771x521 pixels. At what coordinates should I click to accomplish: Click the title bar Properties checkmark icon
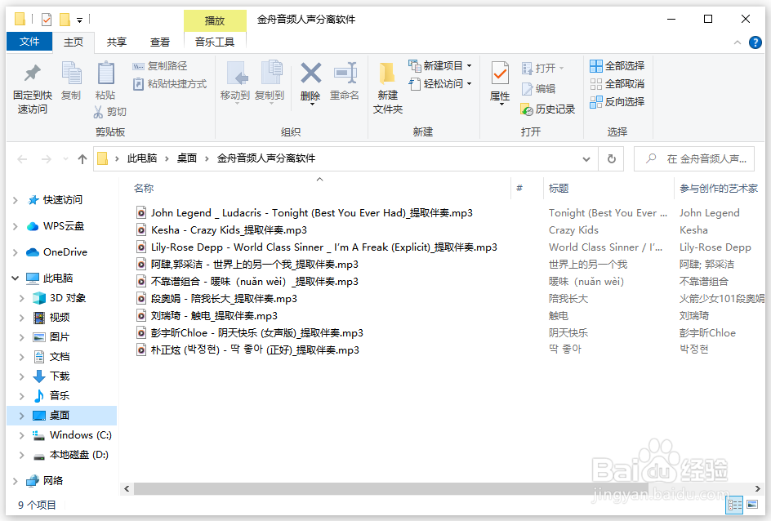click(47, 20)
